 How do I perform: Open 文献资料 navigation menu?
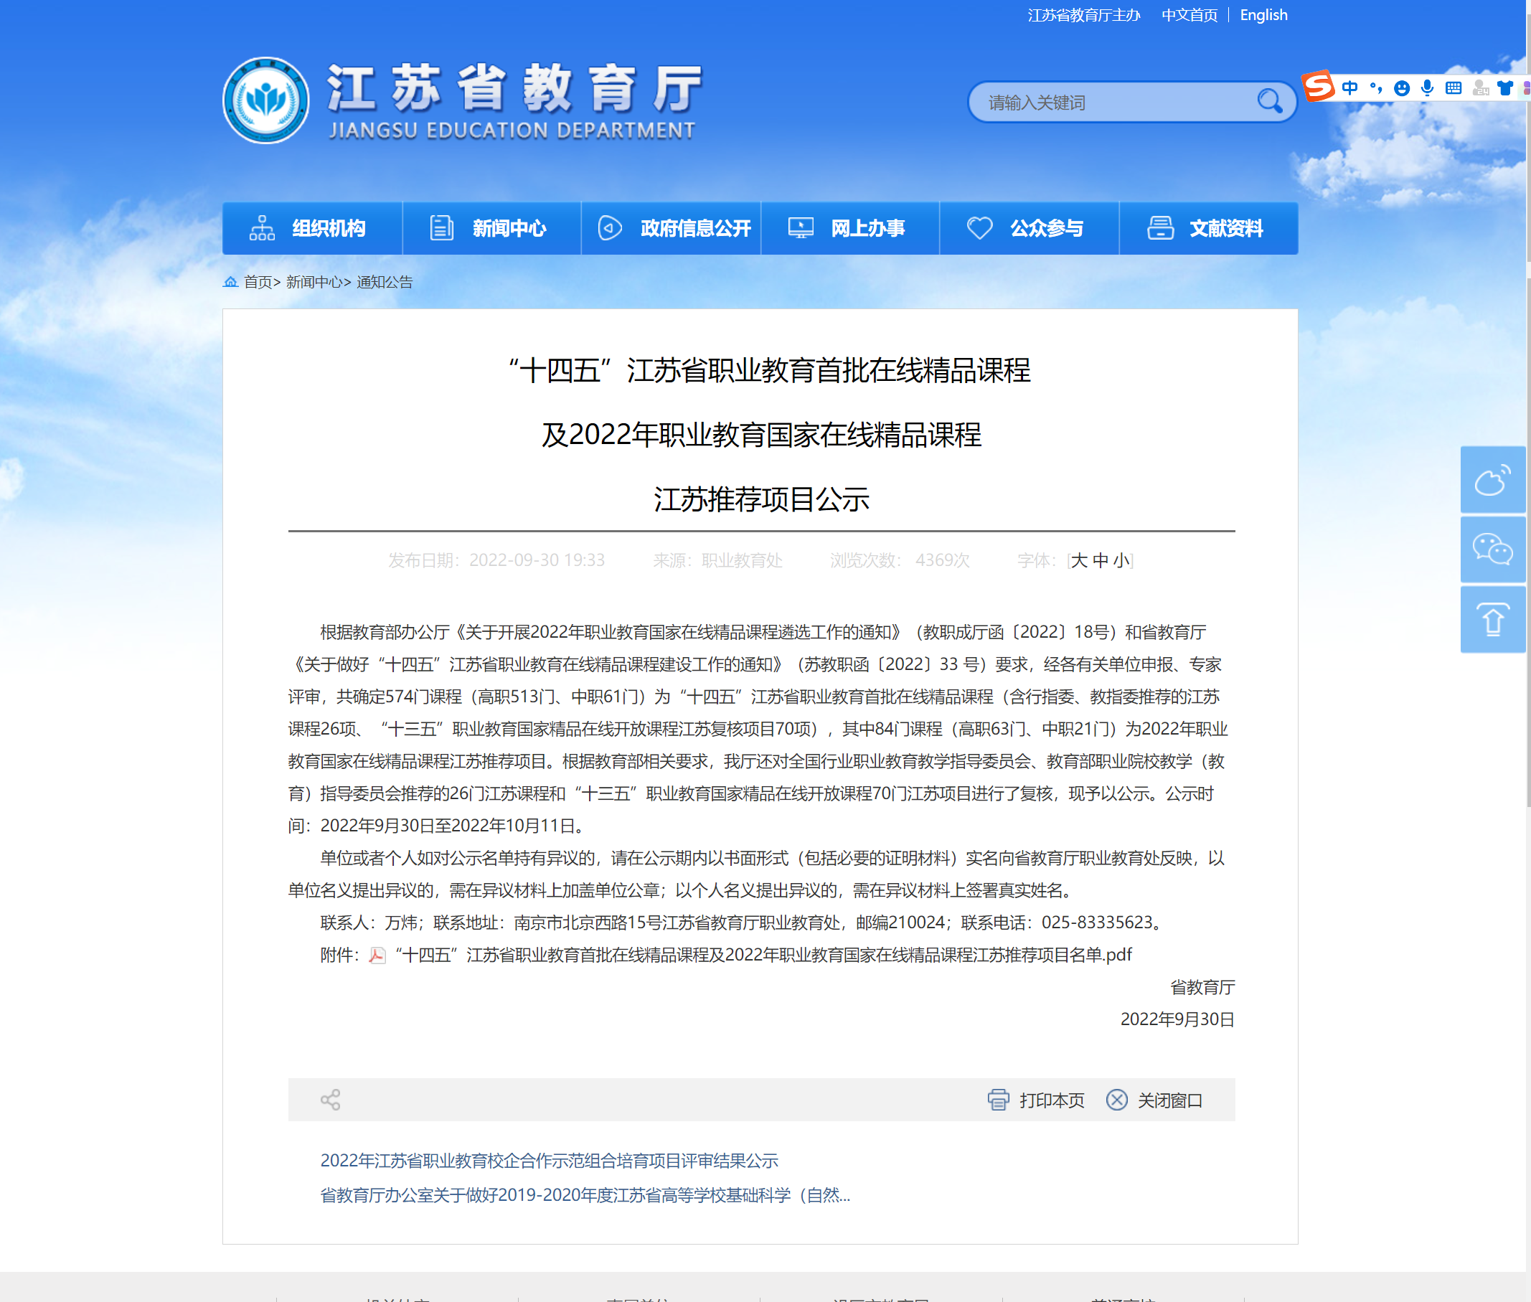point(1208,228)
